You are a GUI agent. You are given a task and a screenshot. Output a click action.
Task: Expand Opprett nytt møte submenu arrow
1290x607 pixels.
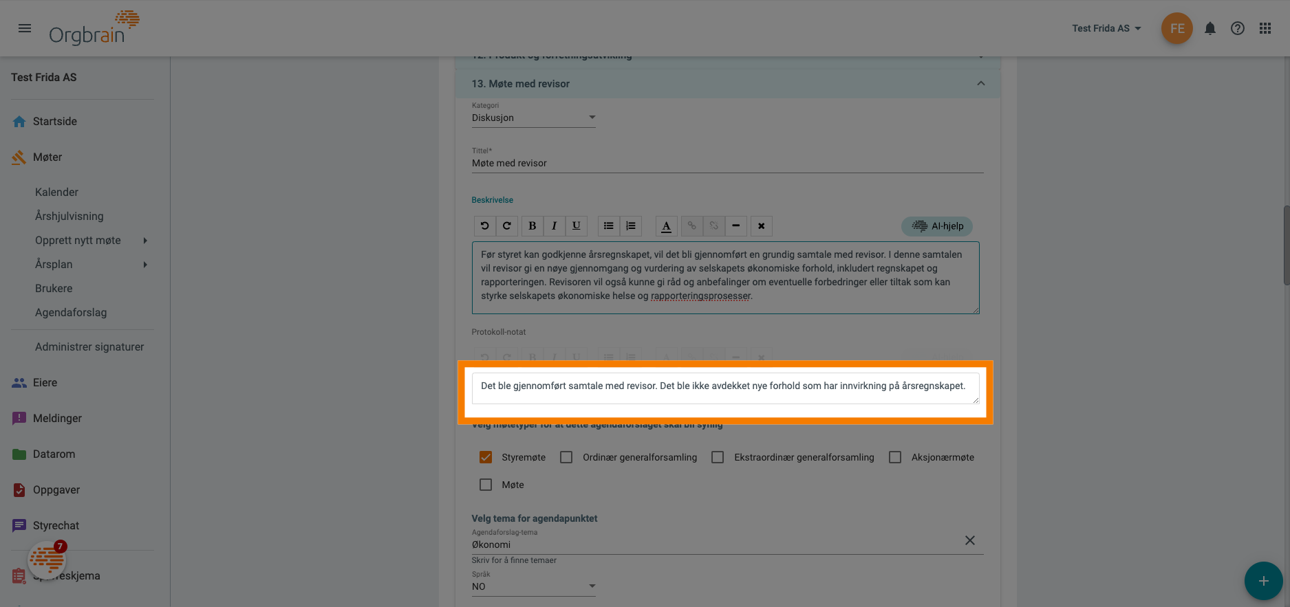point(145,241)
